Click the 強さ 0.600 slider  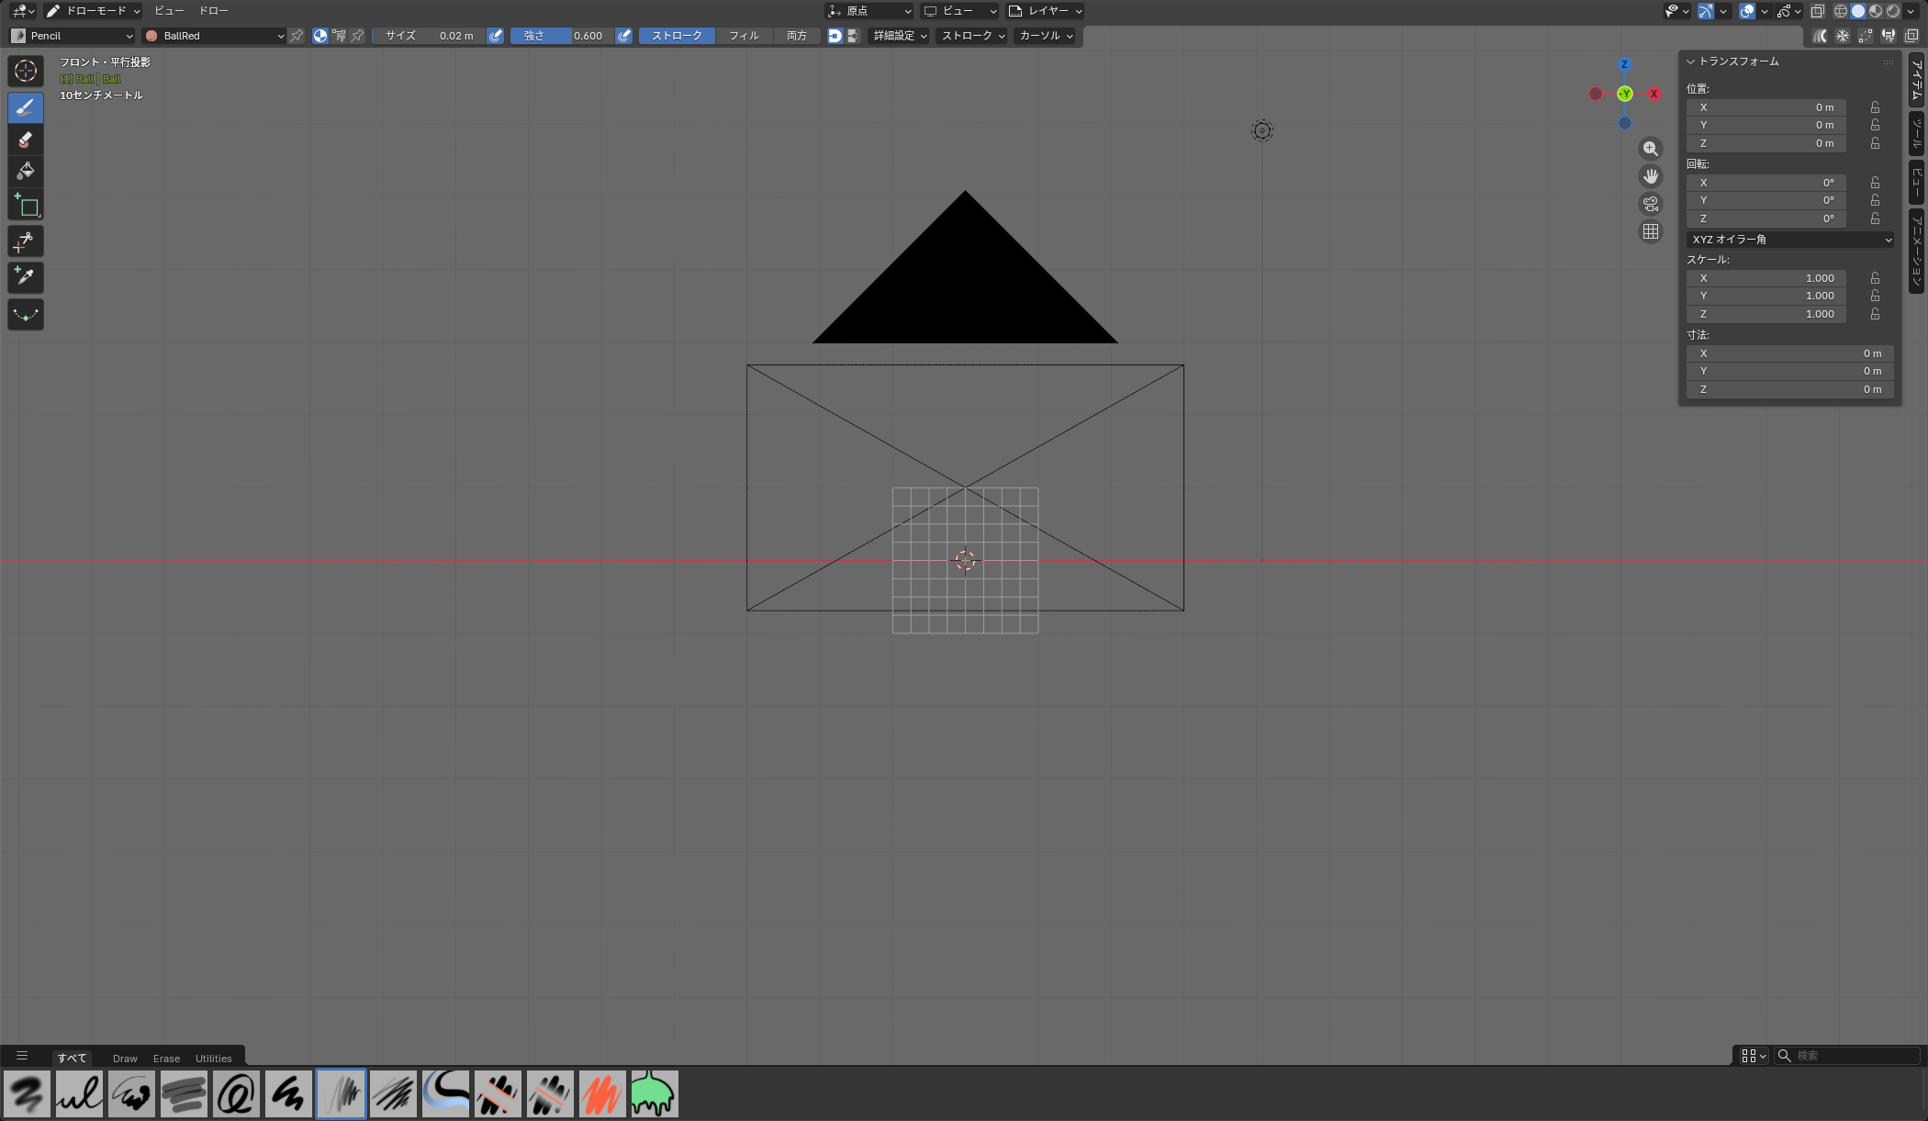(562, 36)
